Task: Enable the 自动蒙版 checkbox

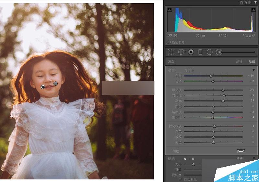Action: click(180, 179)
